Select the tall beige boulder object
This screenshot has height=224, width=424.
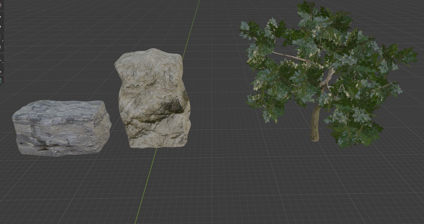(153, 99)
